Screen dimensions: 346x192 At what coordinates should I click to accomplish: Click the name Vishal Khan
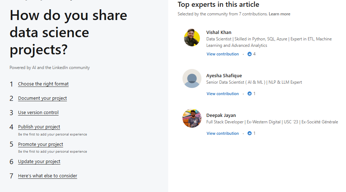click(x=219, y=33)
